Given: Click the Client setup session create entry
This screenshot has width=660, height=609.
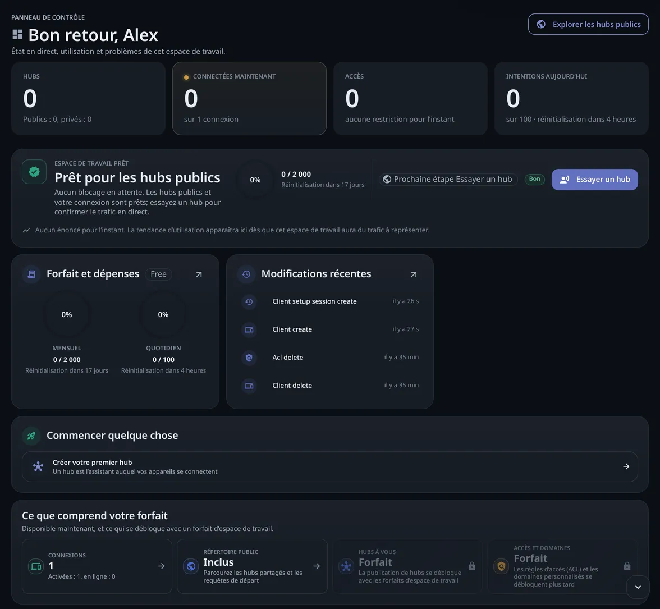Looking at the screenshot, I should tap(330, 301).
